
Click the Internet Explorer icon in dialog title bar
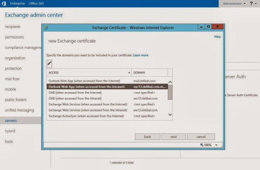(x=46, y=27)
